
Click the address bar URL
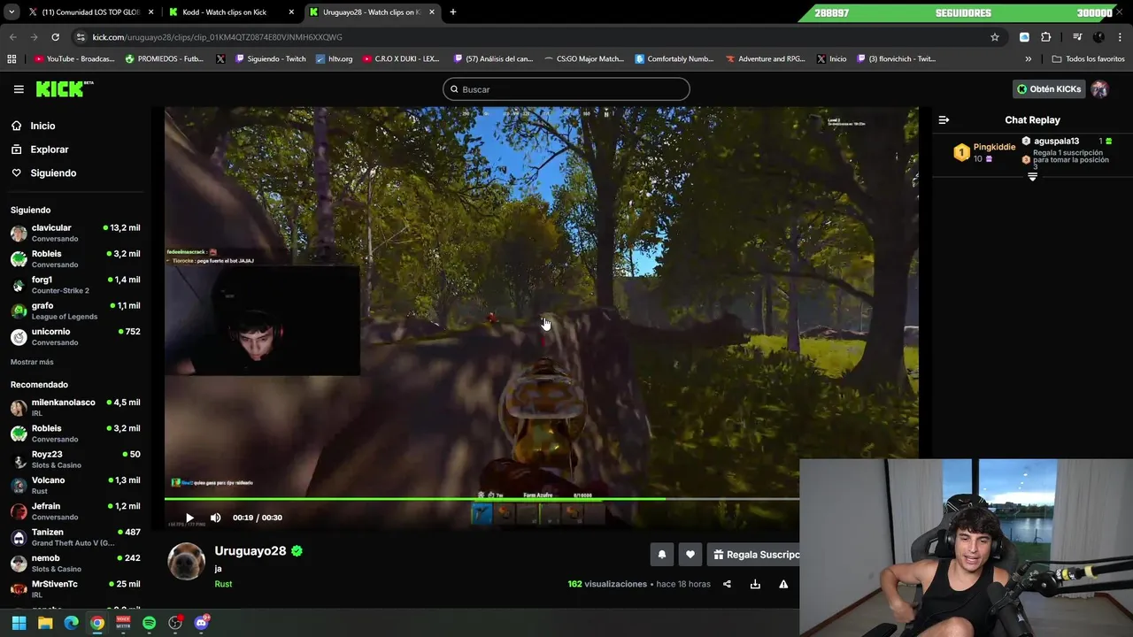(217, 37)
